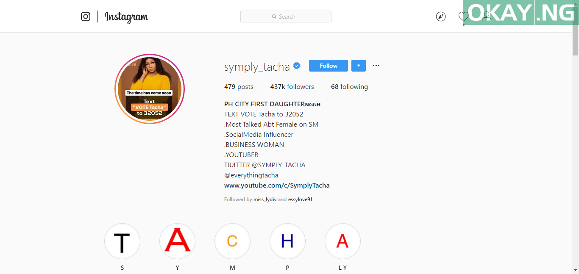This screenshot has height=274, width=579.
Task: Open the Explore compass icon
Action: coord(441,17)
